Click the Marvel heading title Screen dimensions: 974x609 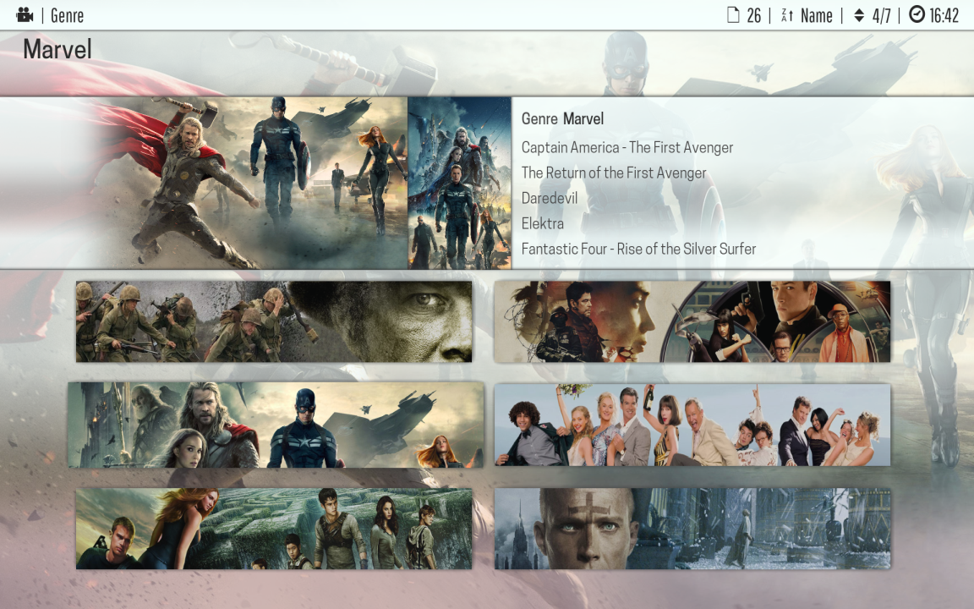57,49
